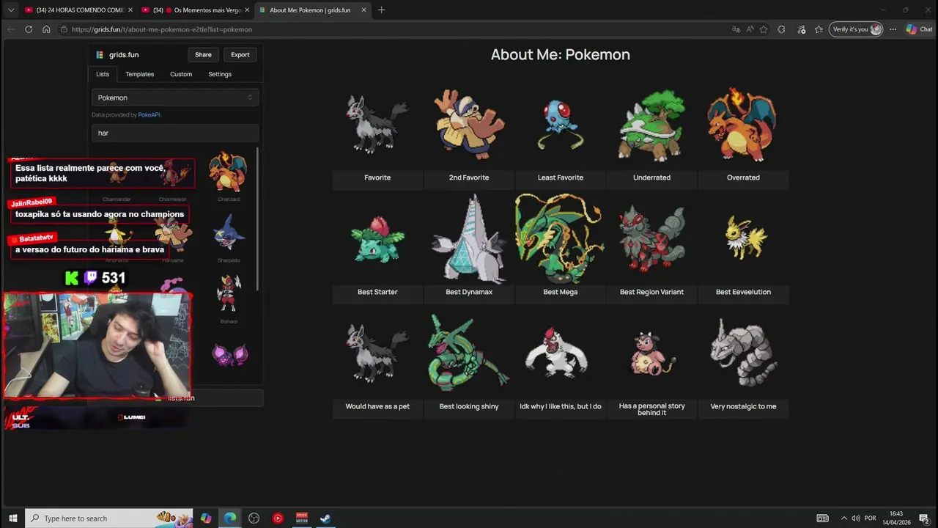The width and height of the screenshot is (938, 528).
Task: Click the "Underrated" label
Action: pos(651,177)
